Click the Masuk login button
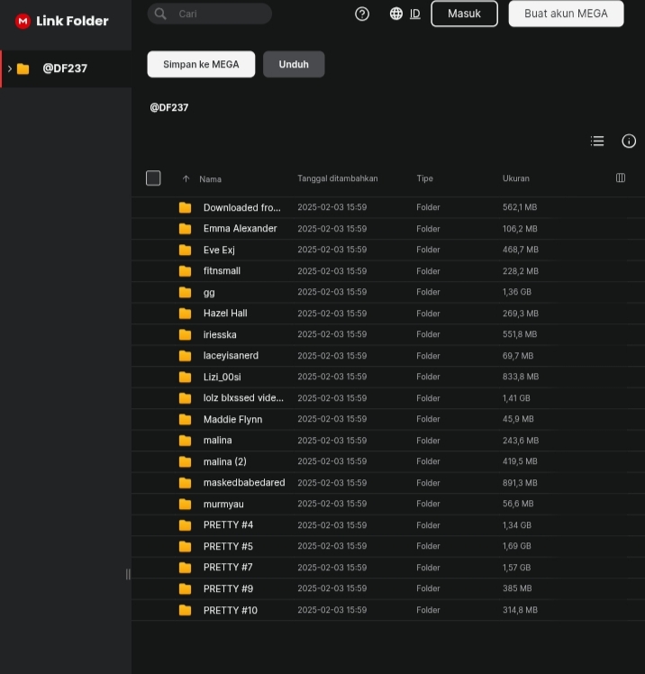This screenshot has height=674, width=645. (464, 14)
